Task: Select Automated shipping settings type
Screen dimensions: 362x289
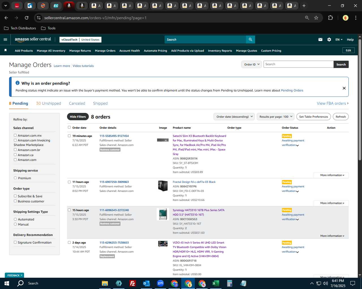Action: click(x=15, y=219)
